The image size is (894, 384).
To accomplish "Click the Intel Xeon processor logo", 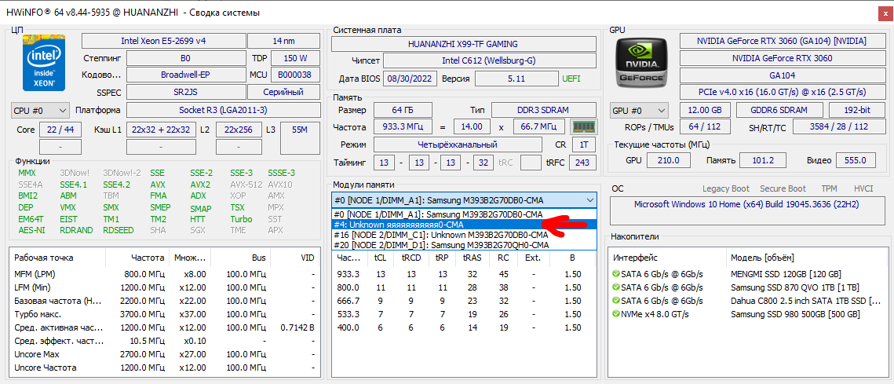I will (x=44, y=62).
